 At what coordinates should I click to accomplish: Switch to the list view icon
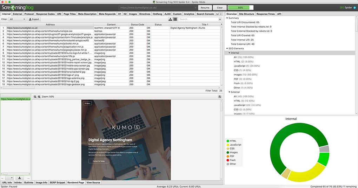click(x=175, y=19)
